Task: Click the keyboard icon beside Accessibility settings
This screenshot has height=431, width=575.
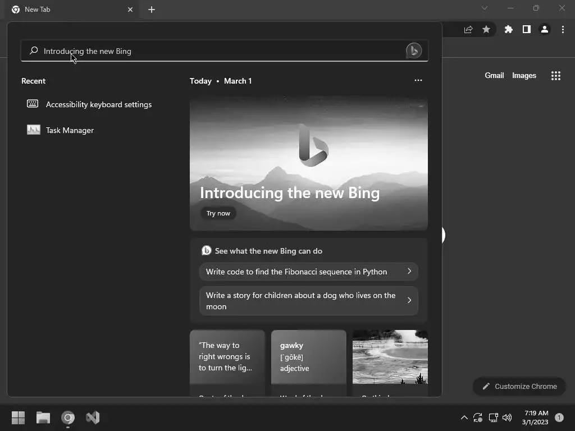Action: (x=33, y=104)
